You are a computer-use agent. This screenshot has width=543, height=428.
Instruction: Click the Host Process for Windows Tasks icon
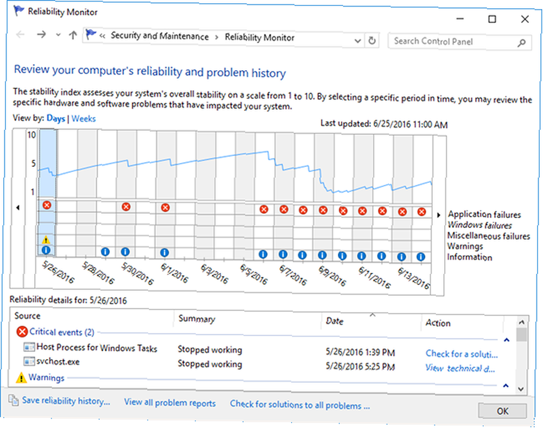29,346
